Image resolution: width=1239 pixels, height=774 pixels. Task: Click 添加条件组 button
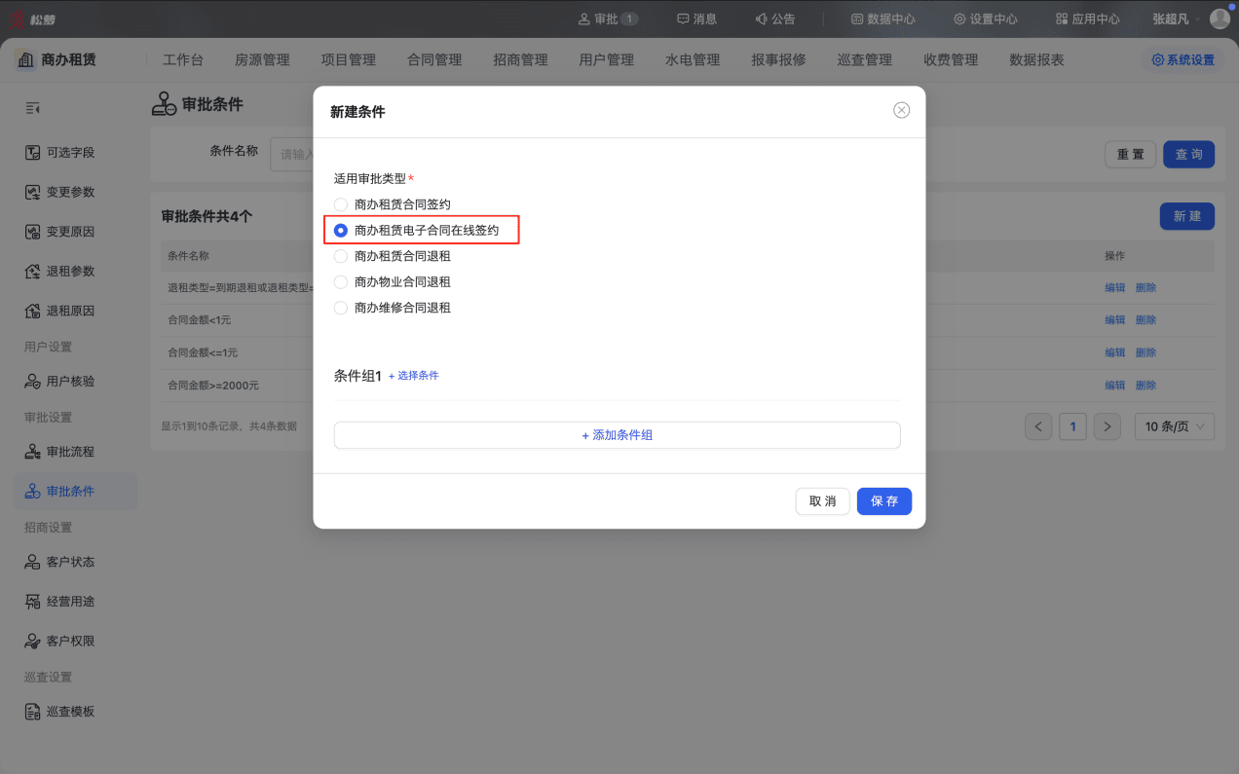pos(617,435)
